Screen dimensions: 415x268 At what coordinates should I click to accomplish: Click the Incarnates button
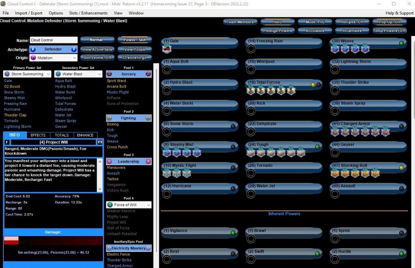tap(352, 31)
